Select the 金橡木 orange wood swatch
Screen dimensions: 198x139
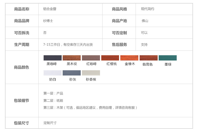pos(129,58)
